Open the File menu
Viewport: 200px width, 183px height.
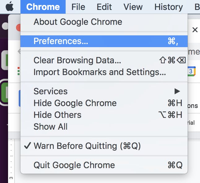click(78, 7)
